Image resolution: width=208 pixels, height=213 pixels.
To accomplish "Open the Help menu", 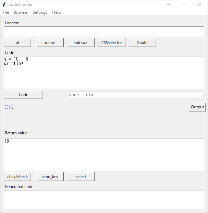I will pos(56,12).
